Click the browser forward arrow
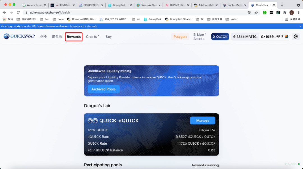The height and width of the screenshot is (169, 303). pos(11,13)
